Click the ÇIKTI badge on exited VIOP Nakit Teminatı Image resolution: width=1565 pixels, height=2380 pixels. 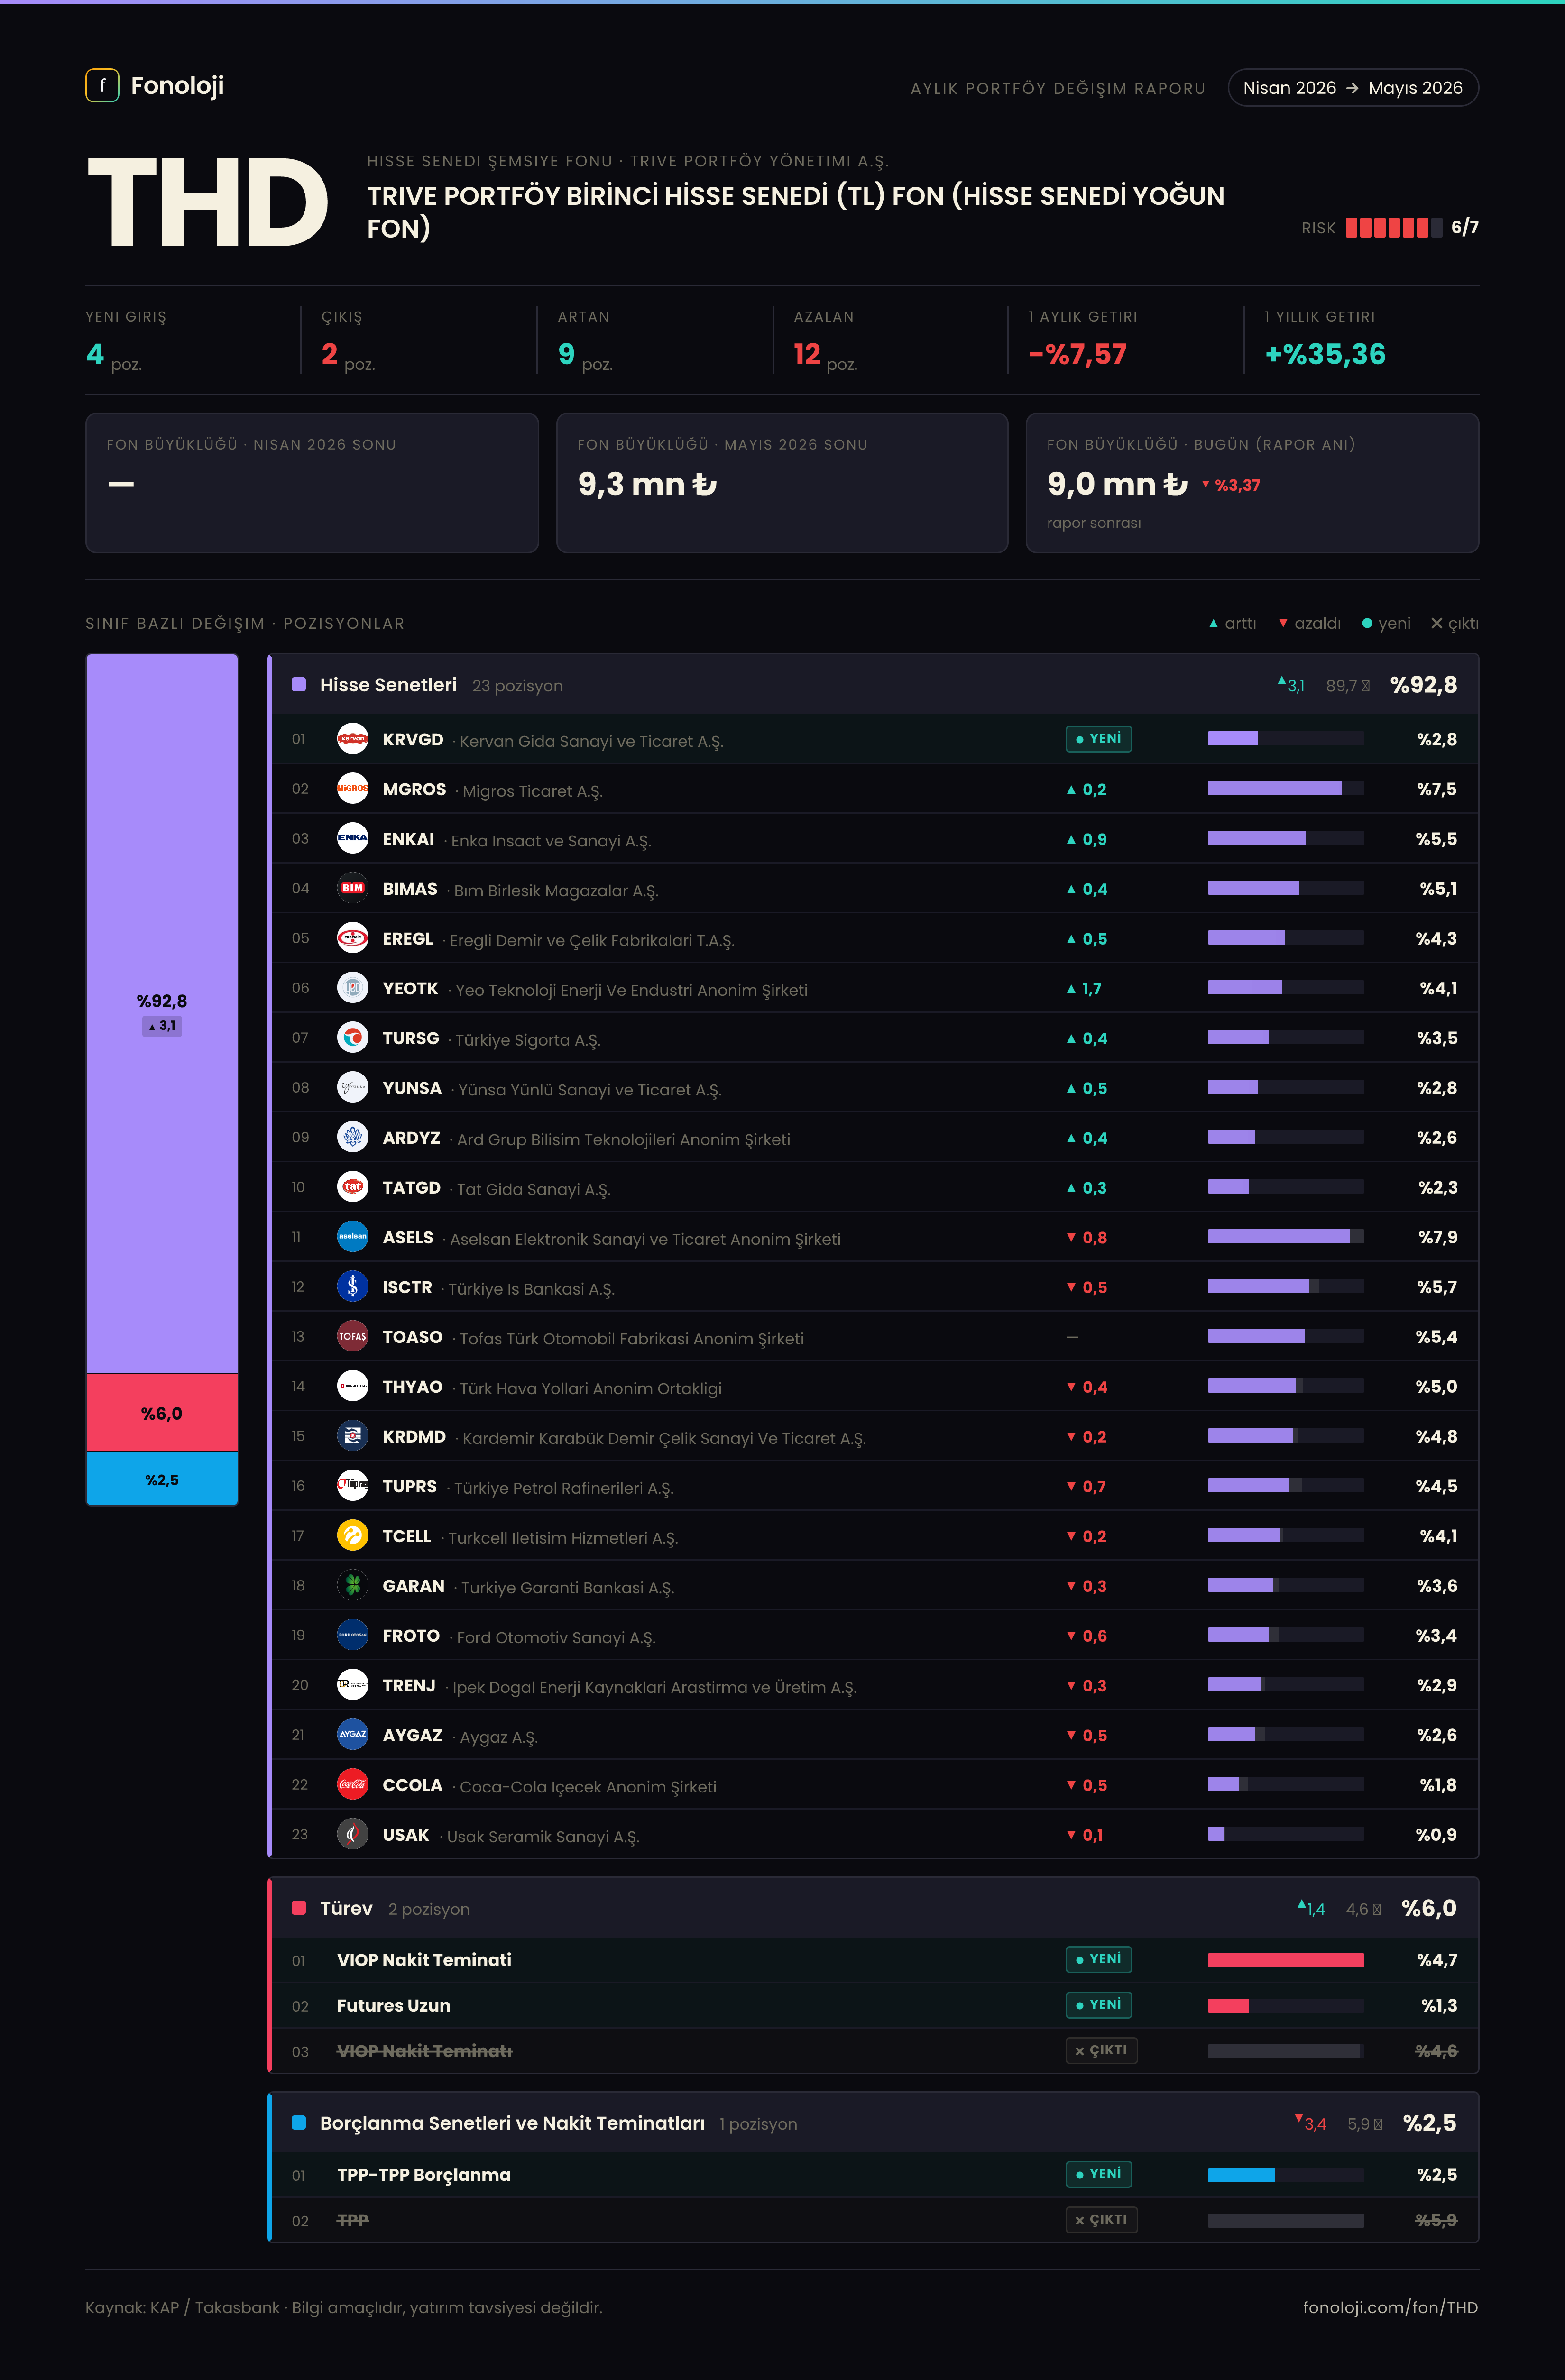1101,2050
